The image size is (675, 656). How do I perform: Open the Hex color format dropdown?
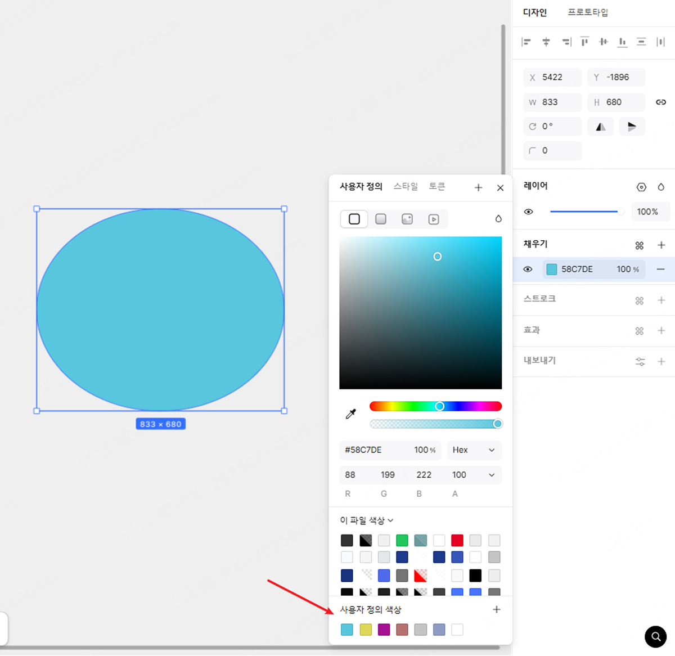coord(474,450)
